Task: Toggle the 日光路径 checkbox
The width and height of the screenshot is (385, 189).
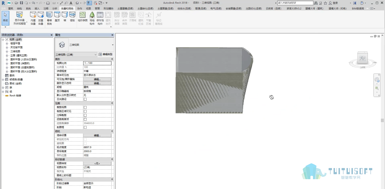Action: [85, 99]
